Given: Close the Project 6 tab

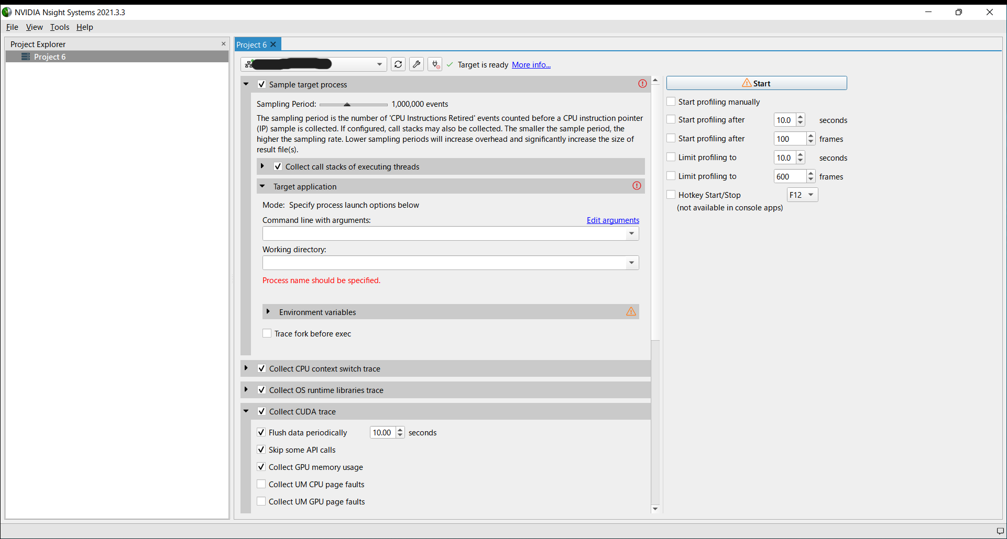Looking at the screenshot, I should pos(273,44).
